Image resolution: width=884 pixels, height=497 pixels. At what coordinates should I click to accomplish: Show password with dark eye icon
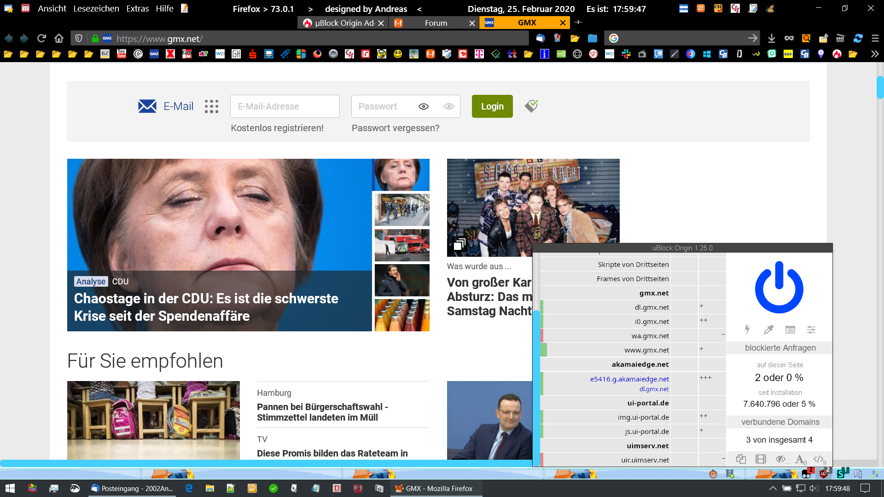pos(424,106)
